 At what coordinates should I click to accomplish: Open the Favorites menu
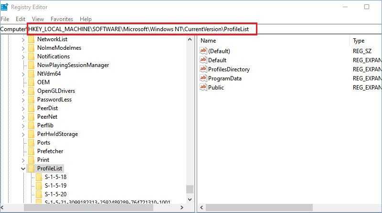[x=62, y=19]
